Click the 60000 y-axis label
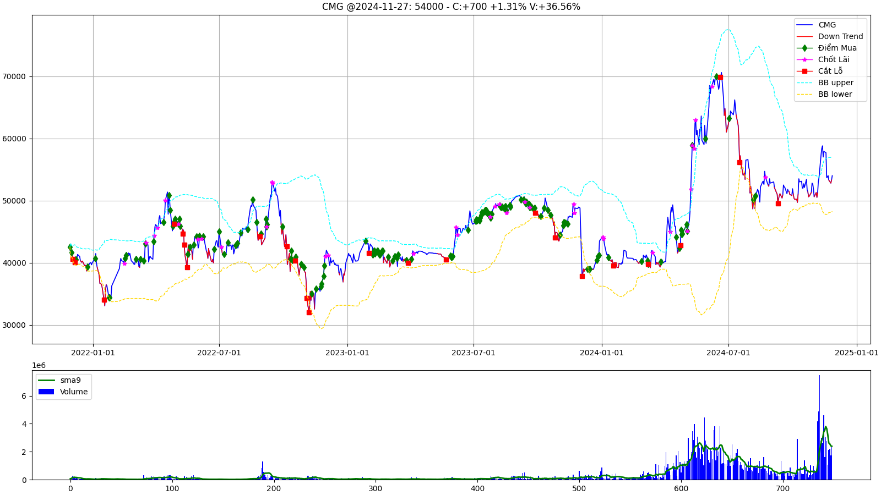This screenshot has height=495, width=881. [15, 139]
